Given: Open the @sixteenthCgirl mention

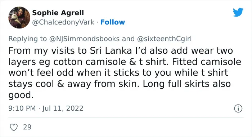Looking at the screenshot, I should click(164, 39).
